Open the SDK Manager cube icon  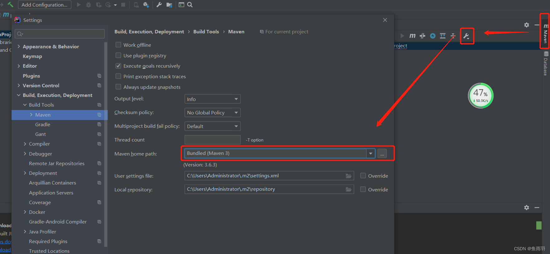[146, 5]
